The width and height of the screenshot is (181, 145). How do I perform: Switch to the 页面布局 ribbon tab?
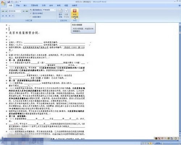tap(34, 5)
